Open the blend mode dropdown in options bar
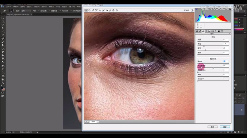 pyautogui.click(x=25, y=11)
